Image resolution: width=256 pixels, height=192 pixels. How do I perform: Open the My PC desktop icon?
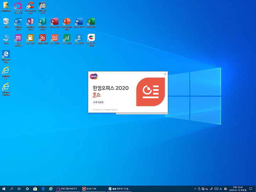[x=6, y=39]
